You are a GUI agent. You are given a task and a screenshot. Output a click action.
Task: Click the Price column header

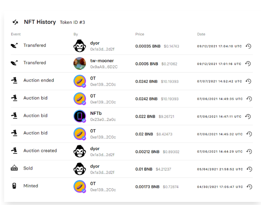coord(139,34)
